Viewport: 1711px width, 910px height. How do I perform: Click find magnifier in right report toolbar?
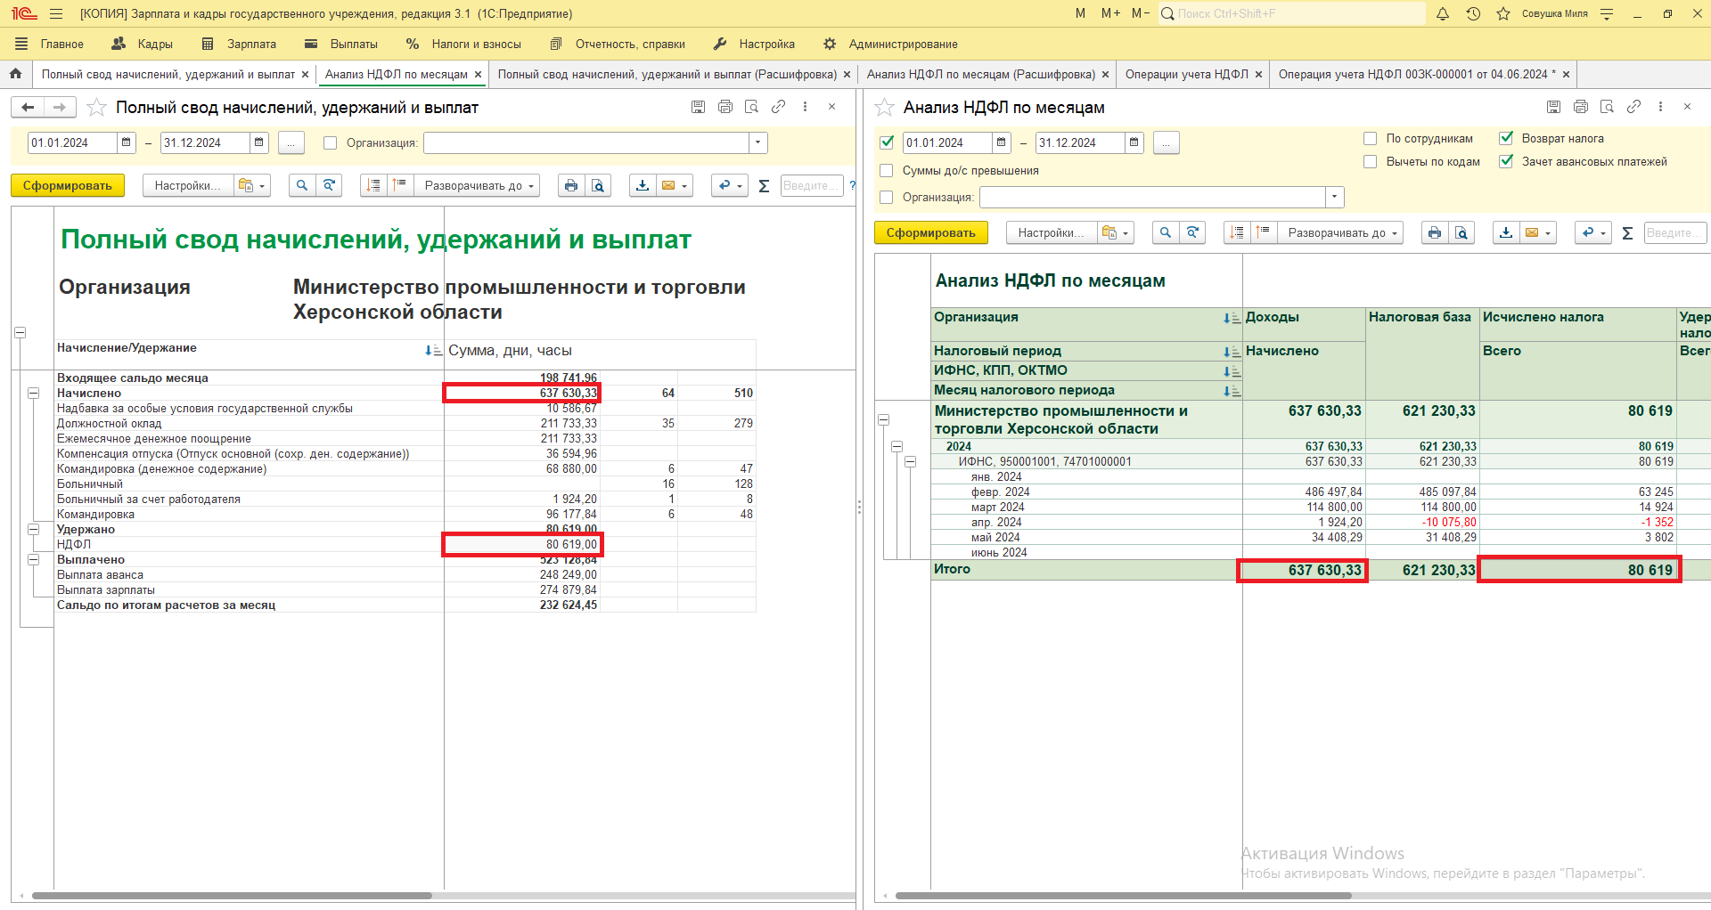click(x=1166, y=232)
